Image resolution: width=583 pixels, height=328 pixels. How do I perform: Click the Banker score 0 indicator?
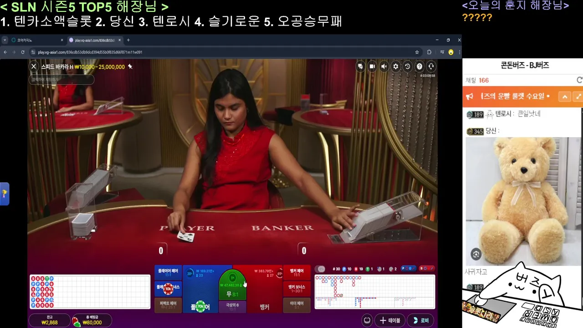coord(304,251)
